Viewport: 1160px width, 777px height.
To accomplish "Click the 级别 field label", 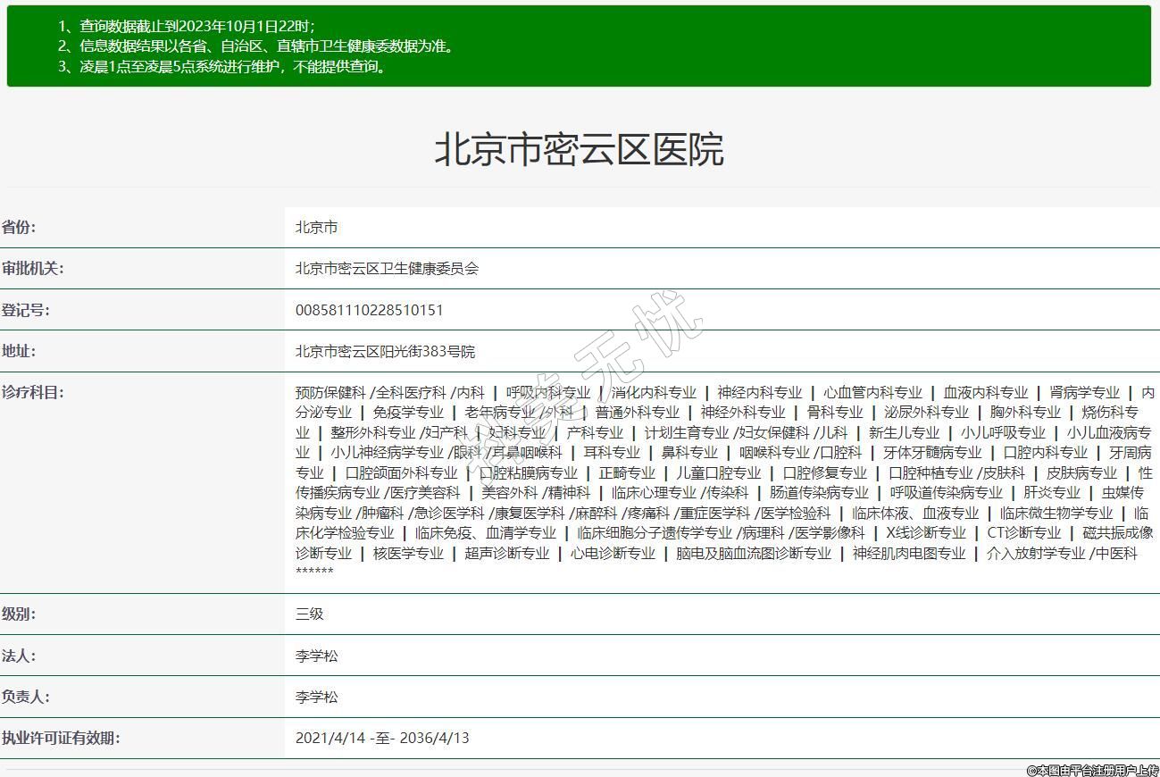I will click(x=19, y=614).
